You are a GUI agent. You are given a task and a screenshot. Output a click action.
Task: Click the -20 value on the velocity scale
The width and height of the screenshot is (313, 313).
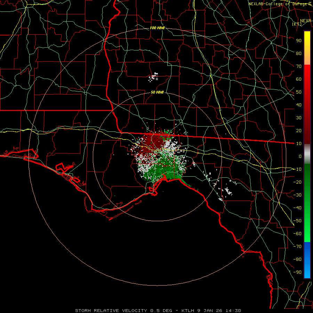click(x=297, y=182)
